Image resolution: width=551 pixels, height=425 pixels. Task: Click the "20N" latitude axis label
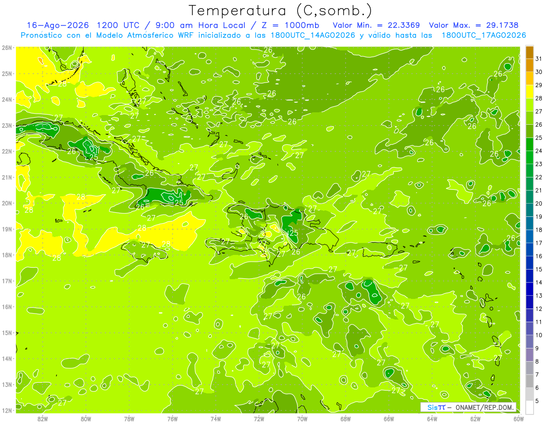coord(6,203)
